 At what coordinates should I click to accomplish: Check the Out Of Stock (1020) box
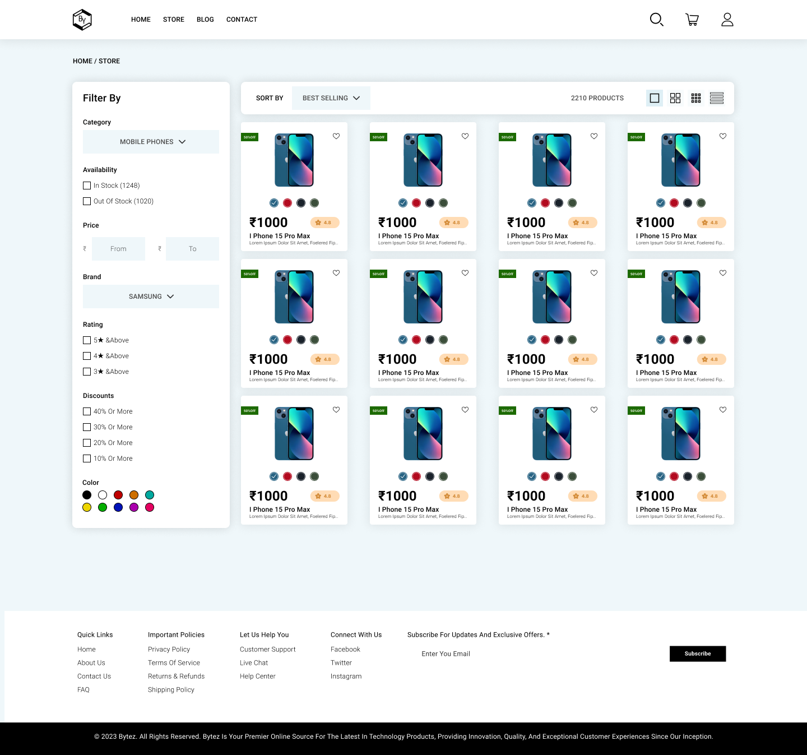coord(87,201)
